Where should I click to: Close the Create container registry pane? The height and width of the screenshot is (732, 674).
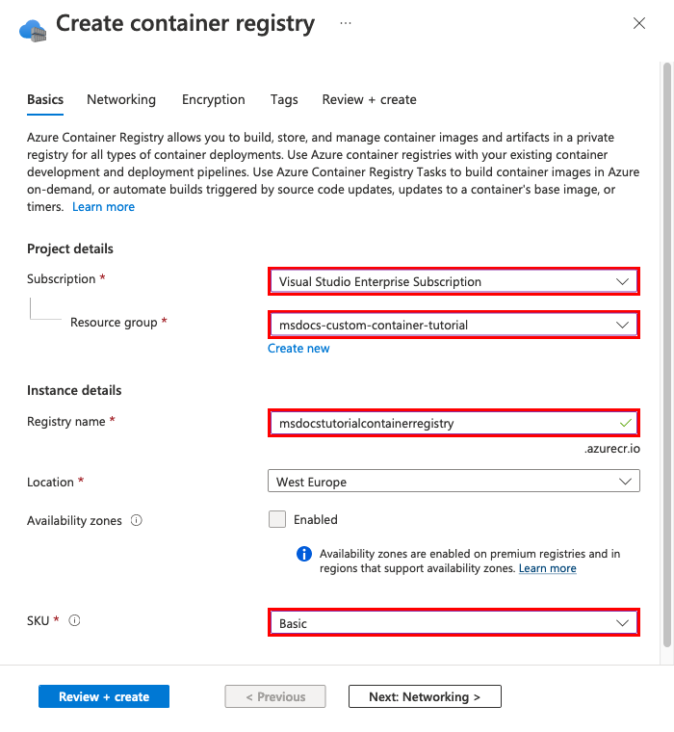coord(639,23)
